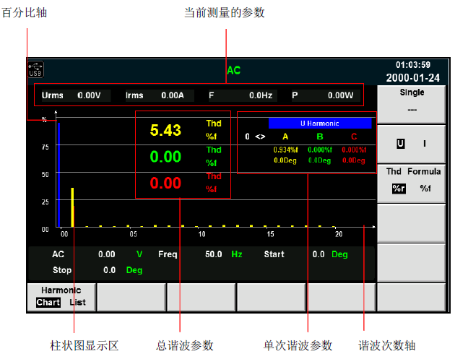The width and height of the screenshot is (455, 354).
Task: Switch Harmonic view to Chart
Action: (48, 302)
